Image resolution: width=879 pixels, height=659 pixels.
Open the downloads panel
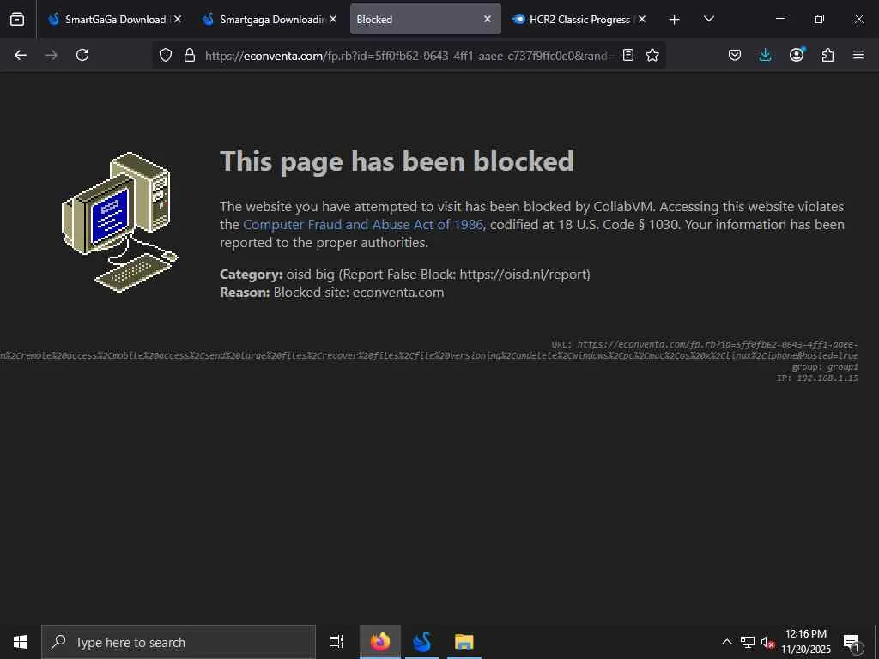coord(765,55)
